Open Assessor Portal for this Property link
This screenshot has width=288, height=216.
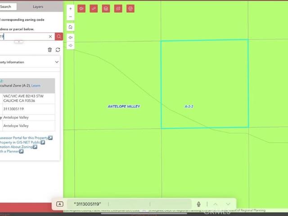26,138
